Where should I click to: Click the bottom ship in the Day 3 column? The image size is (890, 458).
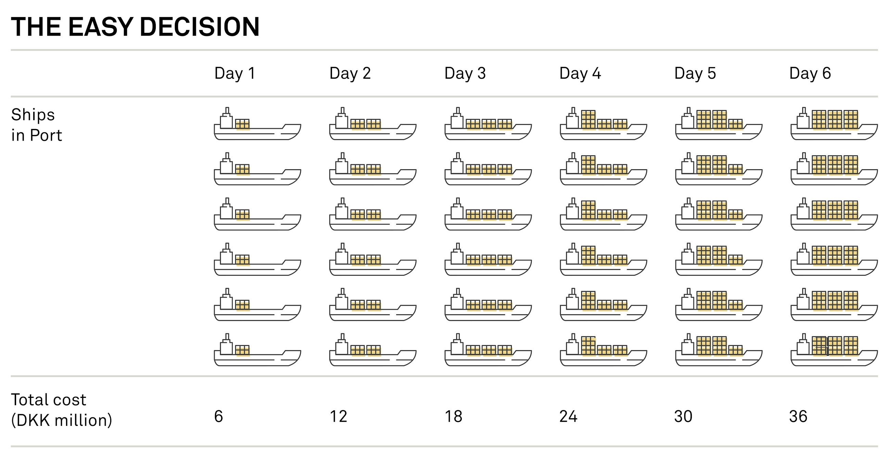pos(488,350)
